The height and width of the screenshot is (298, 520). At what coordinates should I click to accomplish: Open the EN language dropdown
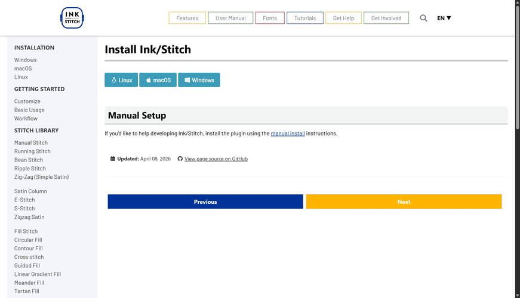(444, 18)
